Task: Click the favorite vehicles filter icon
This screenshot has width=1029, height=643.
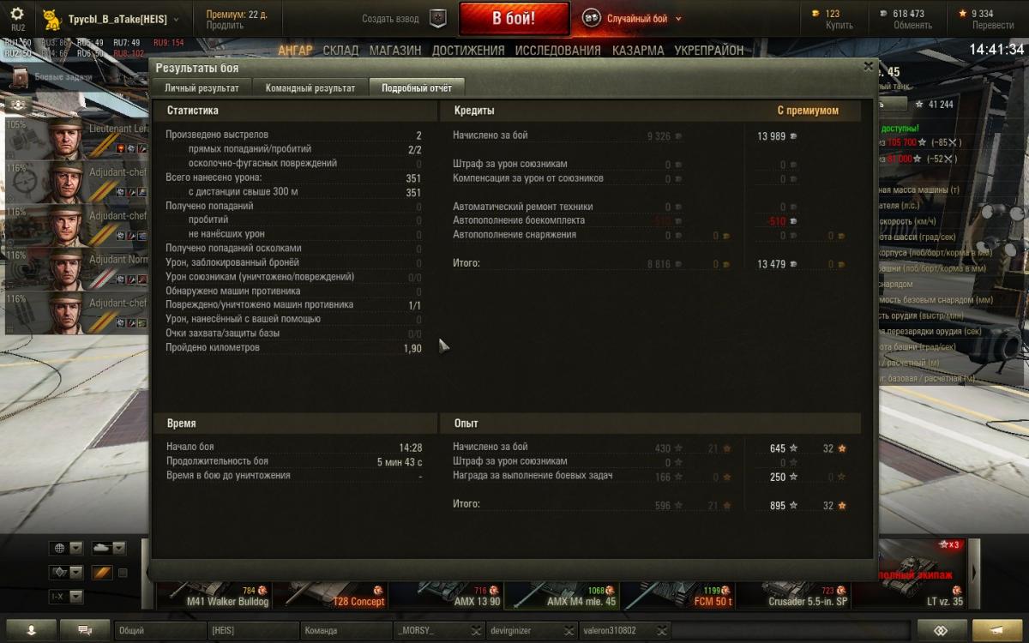Action: [x=101, y=573]
